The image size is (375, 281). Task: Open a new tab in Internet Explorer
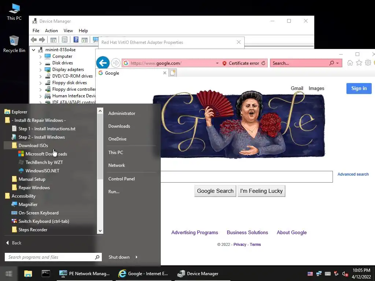click(173, 73)
